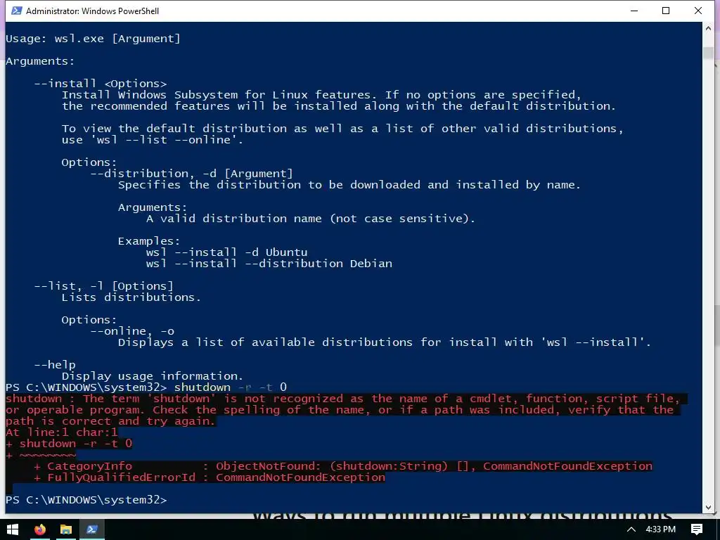Click the 'Administrator: Windows PowerShell' title text
Screen dimensions: 720x540
[92, 11]
